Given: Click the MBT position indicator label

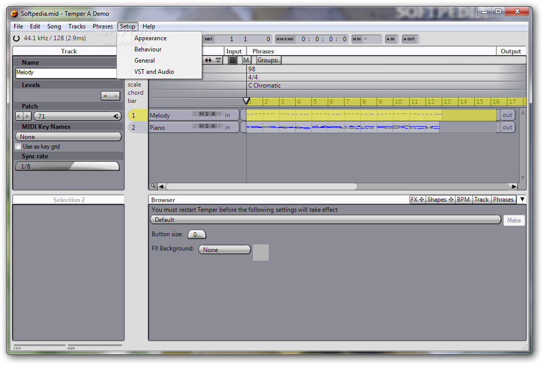Looking at the screenshot, I should coord(209,39).
